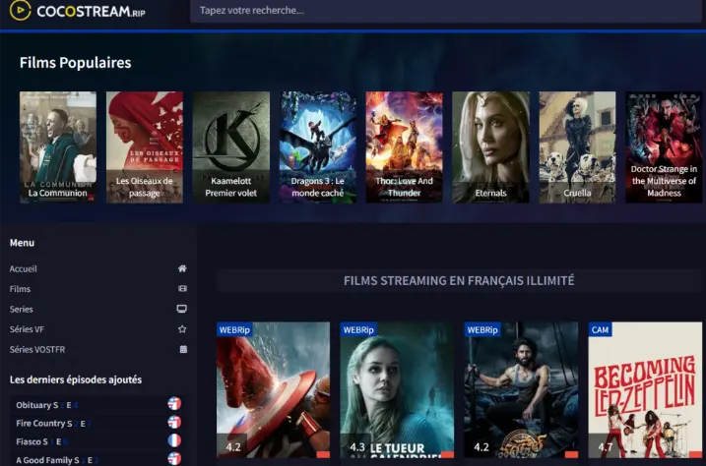Click the WEBRip badge on the shield film card

(234, 330)
